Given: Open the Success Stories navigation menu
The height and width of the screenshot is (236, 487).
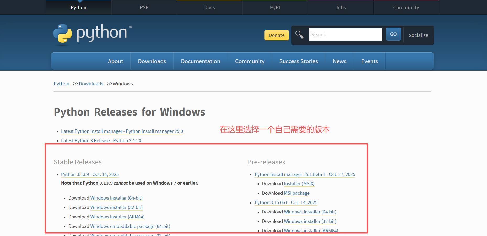Looking at the screenshot, I should 299,61.
